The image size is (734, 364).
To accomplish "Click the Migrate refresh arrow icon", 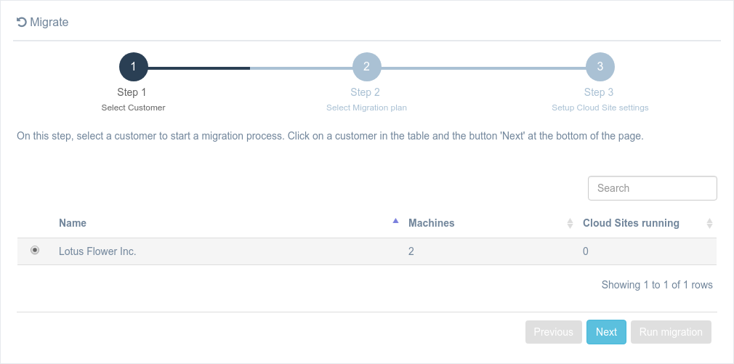I will coord(22,23).
